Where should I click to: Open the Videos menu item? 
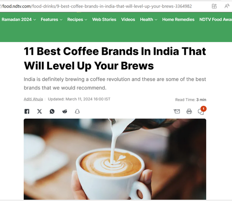128,19
